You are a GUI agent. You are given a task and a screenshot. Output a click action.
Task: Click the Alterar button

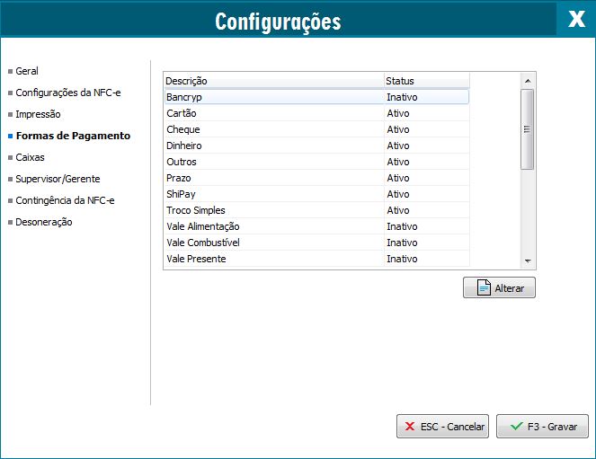pyautogui.click(x=499, y=287)
